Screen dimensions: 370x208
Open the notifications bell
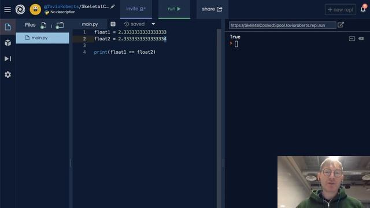click(363, 9)
